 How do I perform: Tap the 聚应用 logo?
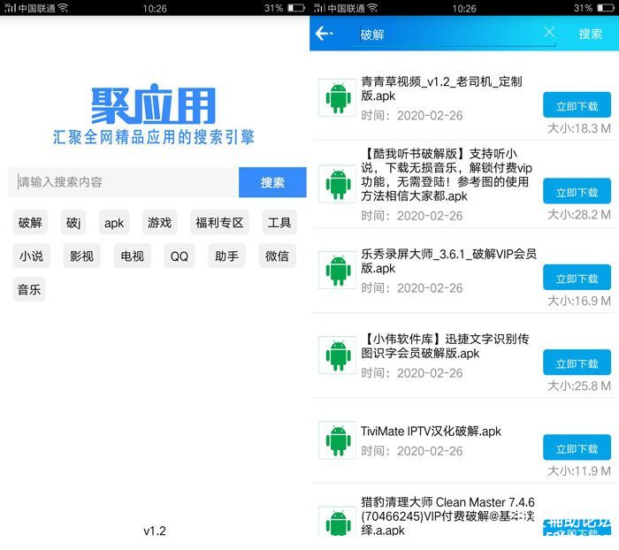coord(154,104)
